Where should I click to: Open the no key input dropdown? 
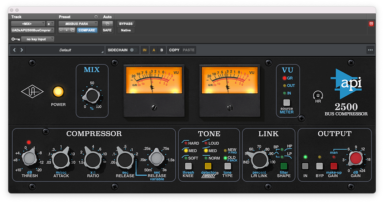coord(38,39)
